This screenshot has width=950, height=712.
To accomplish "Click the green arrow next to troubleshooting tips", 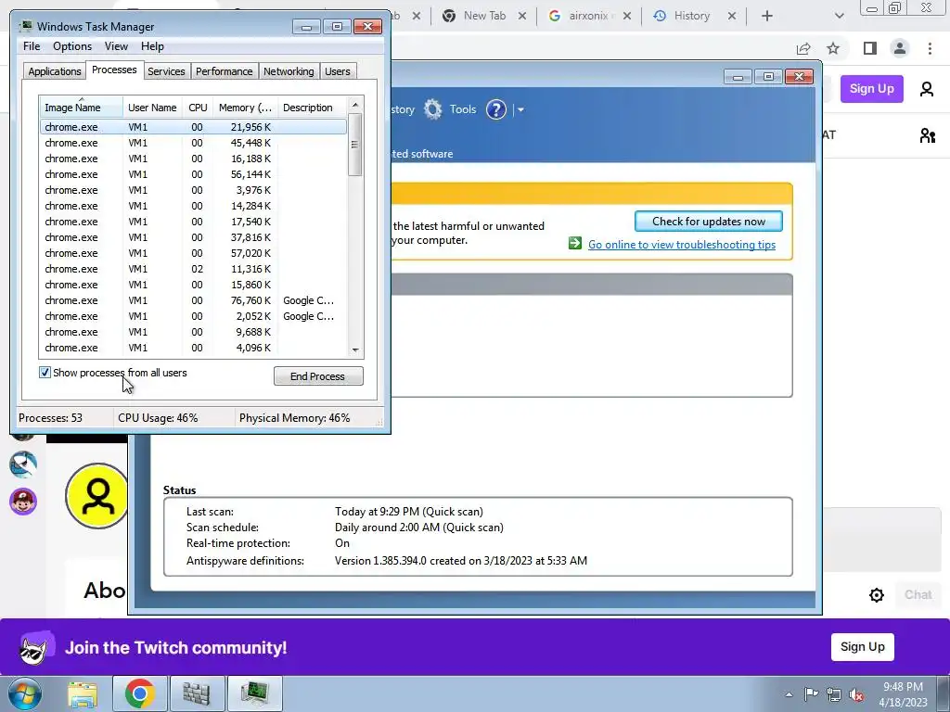I will [x=575, y=244].
